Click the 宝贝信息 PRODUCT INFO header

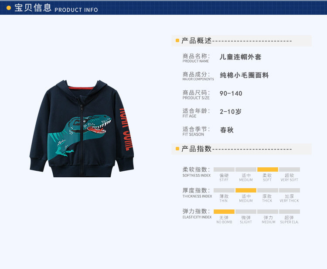click(56, 8)
